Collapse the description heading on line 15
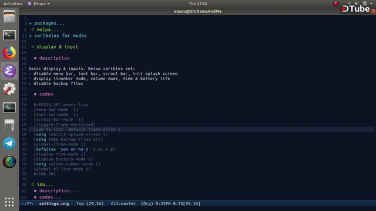The width and height of the screenshot is (376, 211). pyautogui.click(x=55, y=58)
